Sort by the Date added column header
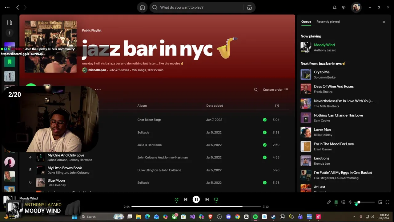This screenshot has width=394, height=222. [215, 105]
